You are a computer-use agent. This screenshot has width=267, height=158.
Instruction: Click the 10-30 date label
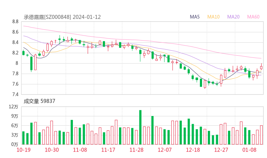(x=52, y=150)
